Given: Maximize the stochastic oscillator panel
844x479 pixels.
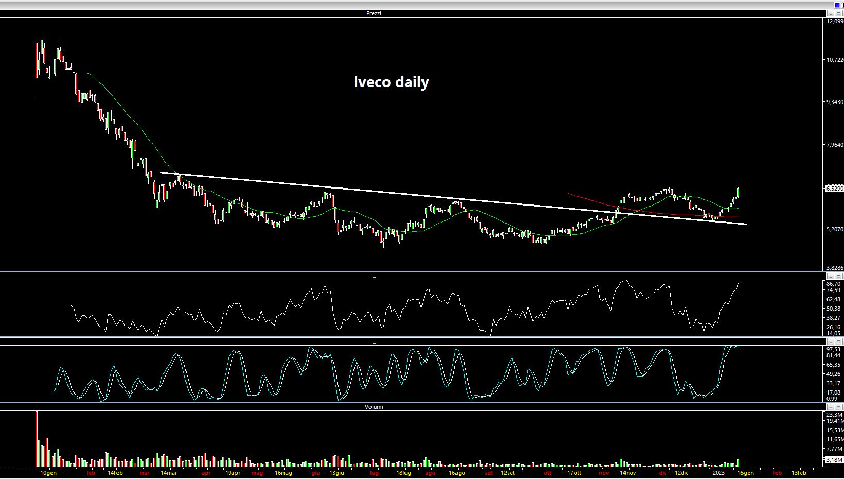Looking at the screenshot, I should (x=838, y=341).
